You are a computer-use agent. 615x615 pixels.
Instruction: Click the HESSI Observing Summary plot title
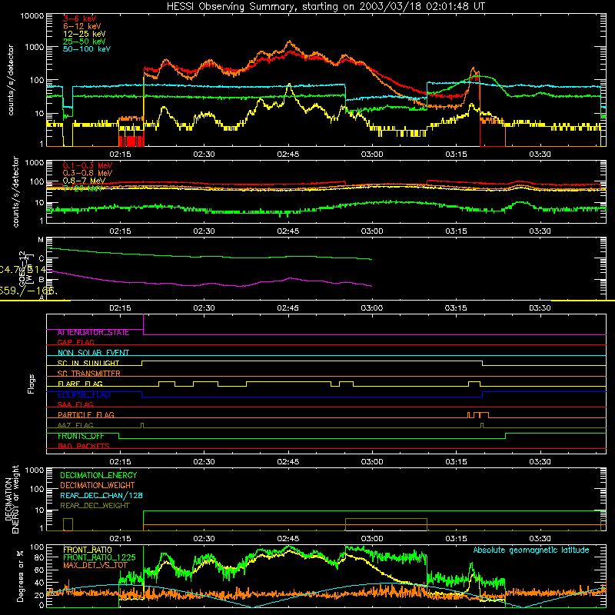point(325,7)
